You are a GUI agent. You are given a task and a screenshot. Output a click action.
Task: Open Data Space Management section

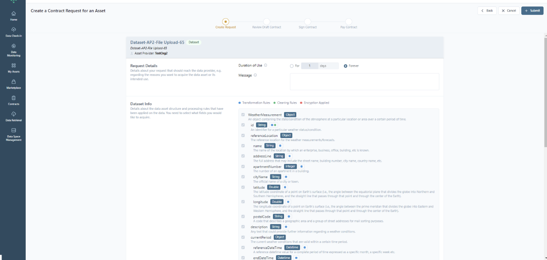click(x=13, y=134)
